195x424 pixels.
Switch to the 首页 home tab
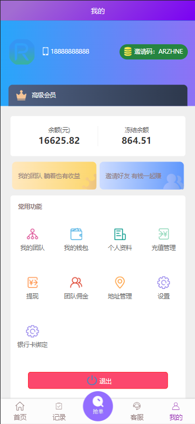point(20,411)
